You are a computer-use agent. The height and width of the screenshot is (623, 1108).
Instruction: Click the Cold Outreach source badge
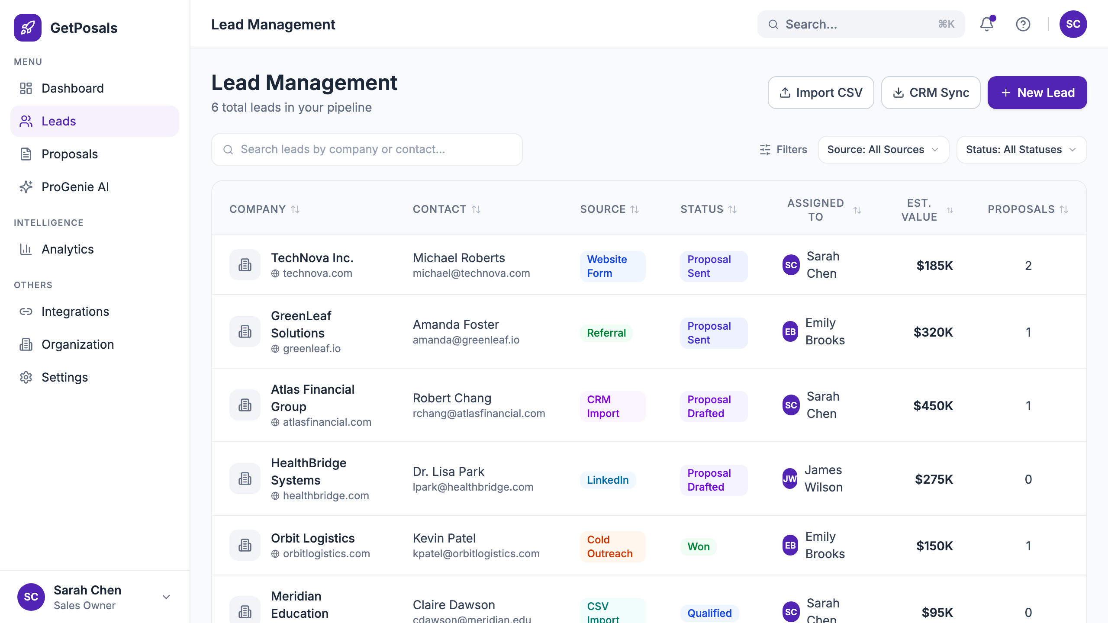tap(612, 547)
